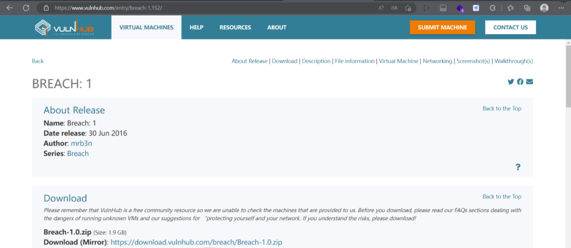Screen dimensions: 571x248
Task: Jump to Networking anchor link
Action: (x=438, y=61)
